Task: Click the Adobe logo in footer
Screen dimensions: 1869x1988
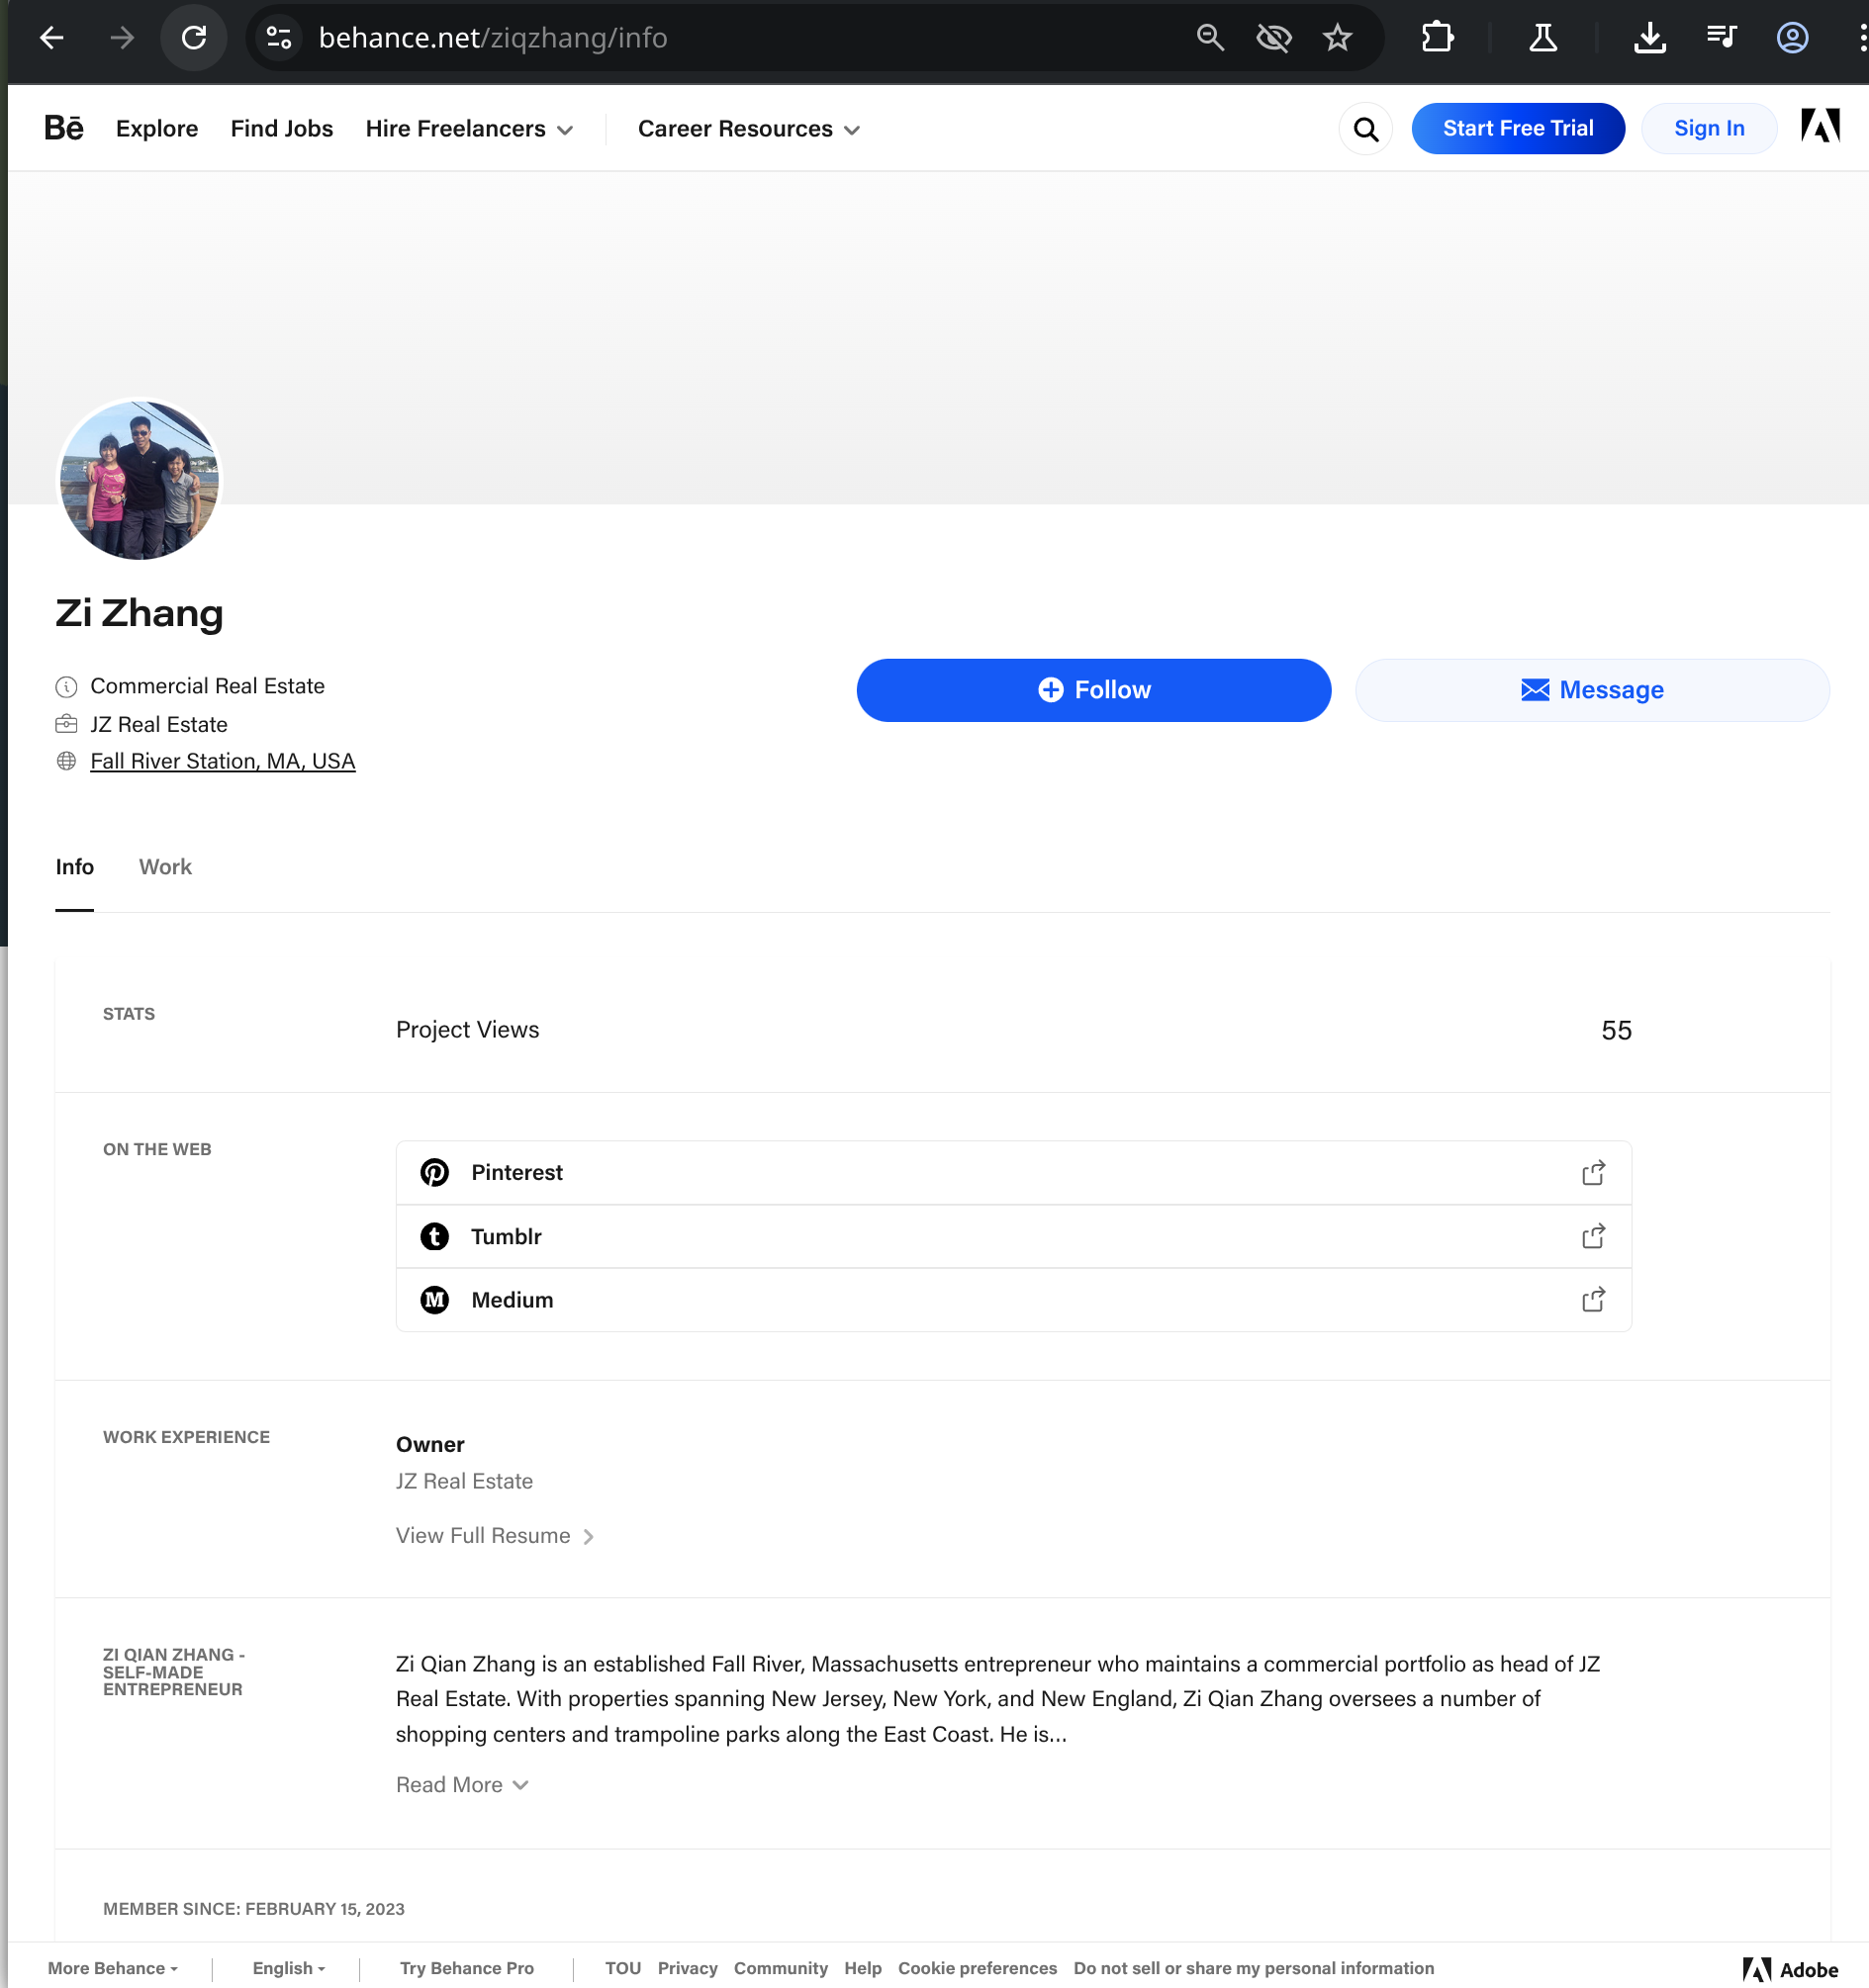Action: tap(1790, 1969)
